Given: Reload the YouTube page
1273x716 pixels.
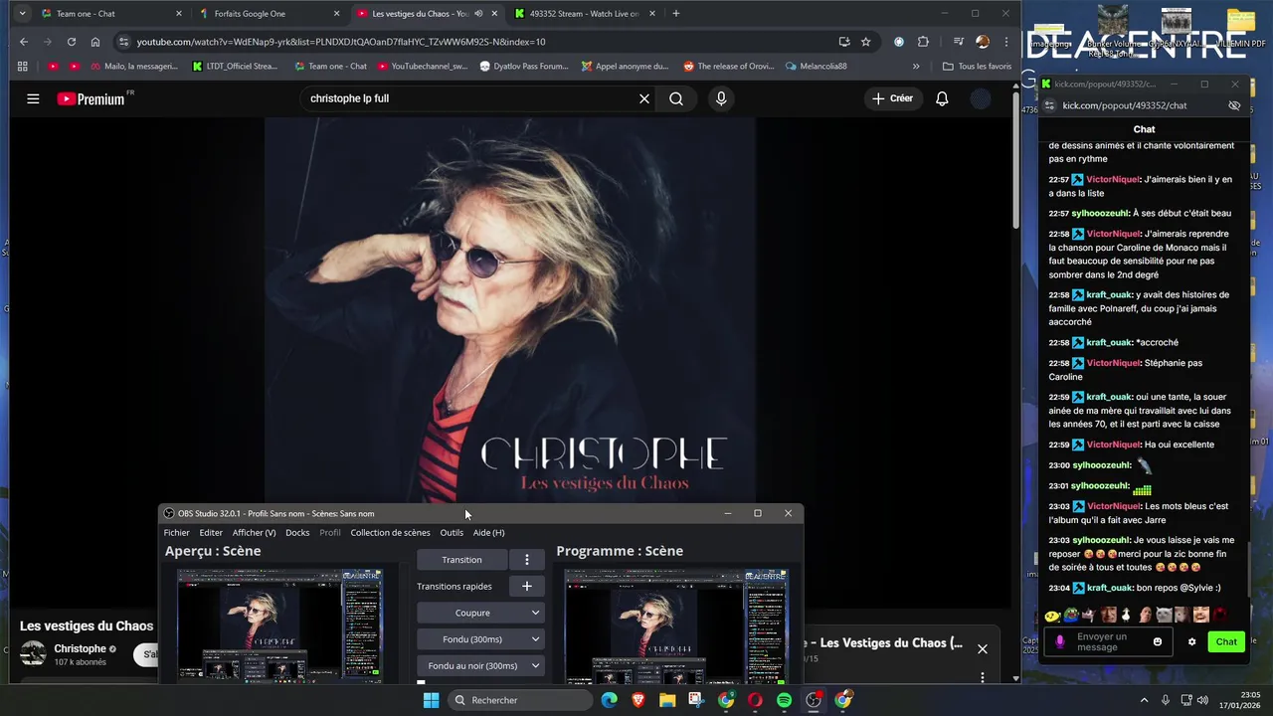Looking at the screenshot, I should click(72, 42).
